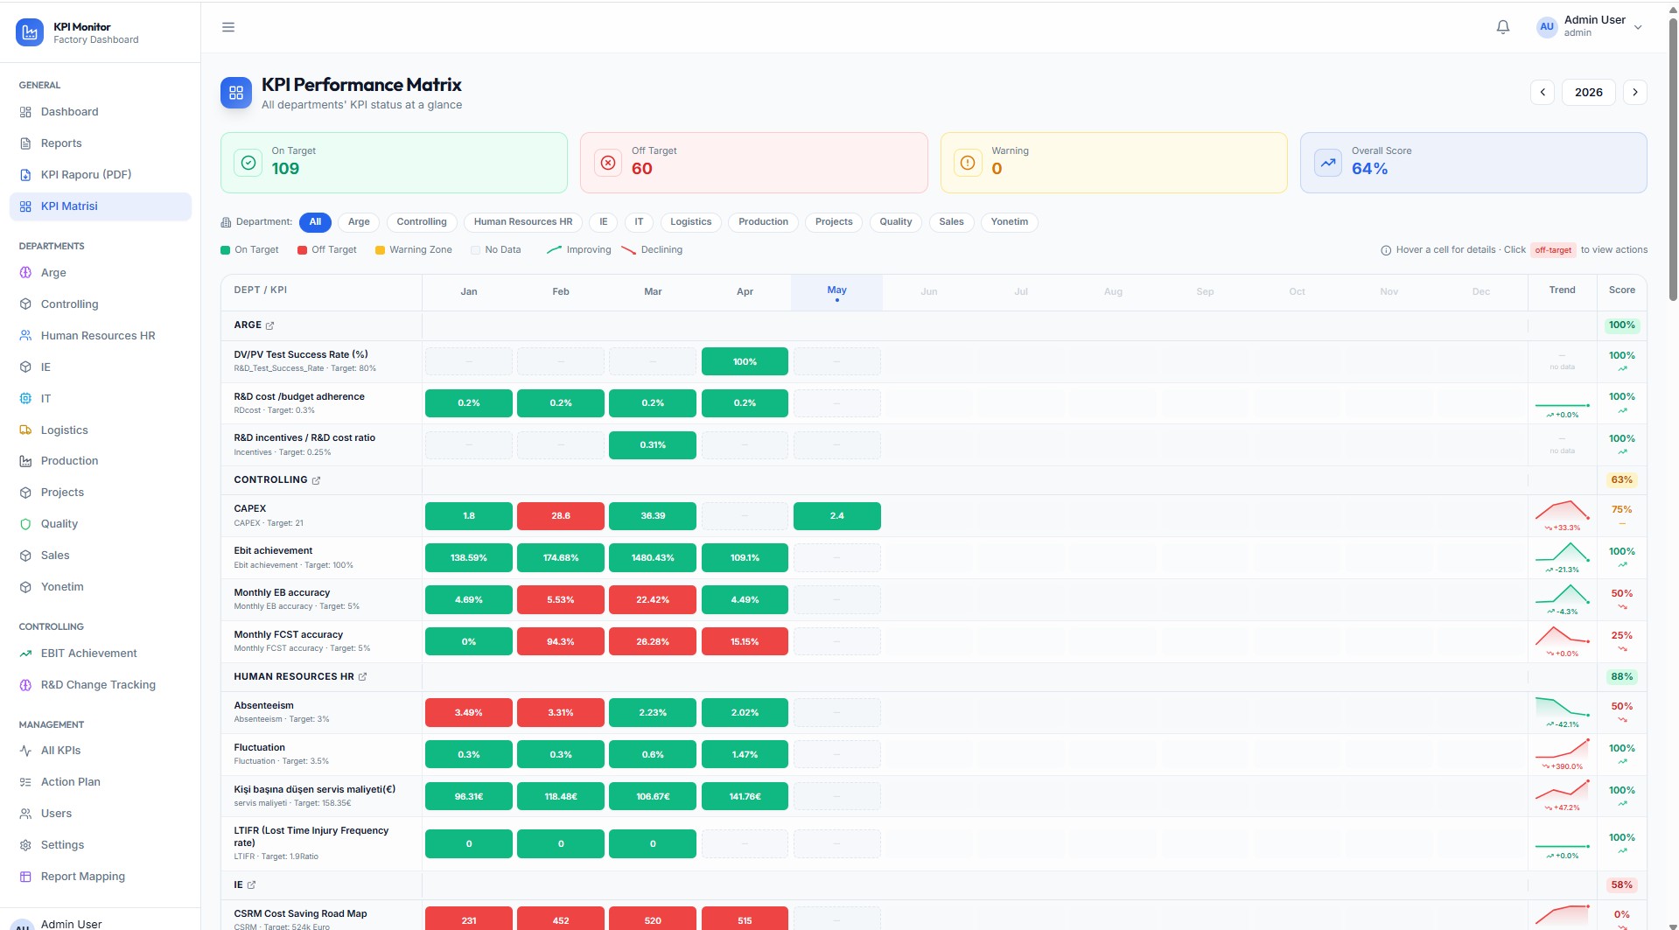Filter by Projects department chip
This screenshot has width=1679, height=930.
click(834, 222)
